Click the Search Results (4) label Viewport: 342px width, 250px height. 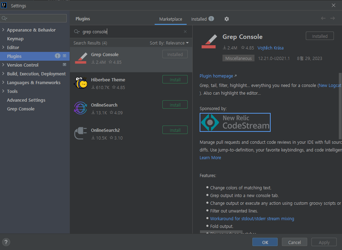click(90, 43)
